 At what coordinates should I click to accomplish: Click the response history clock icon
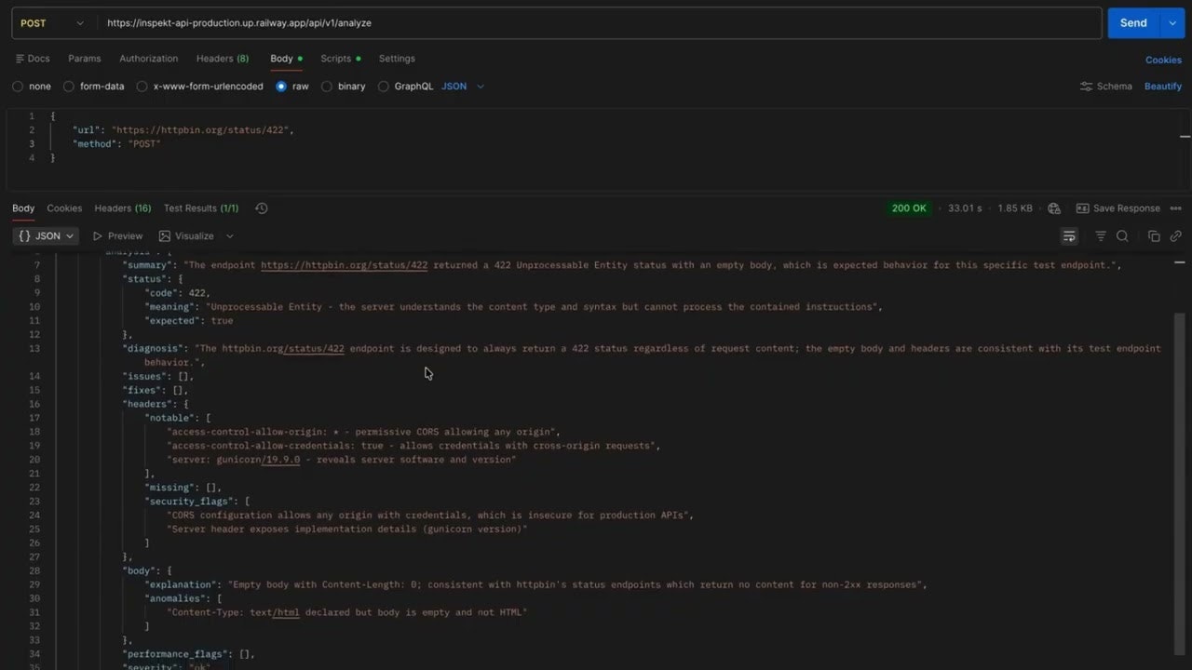261,208
